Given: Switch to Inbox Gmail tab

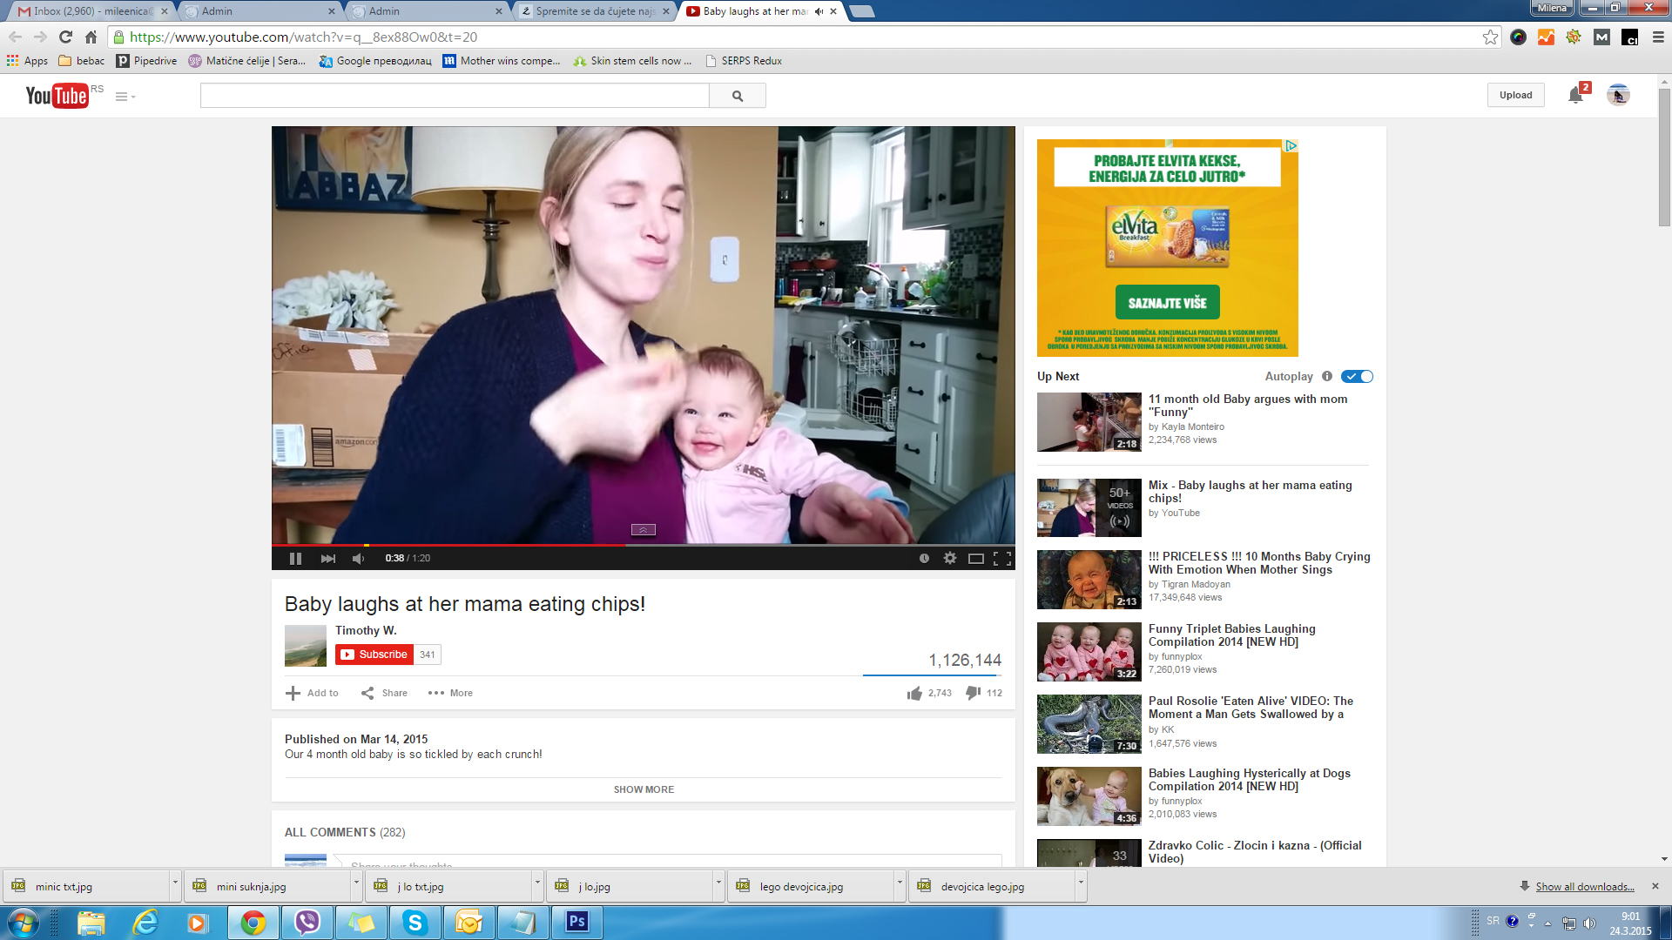Looking at the screenshot, I should (91, 11).
